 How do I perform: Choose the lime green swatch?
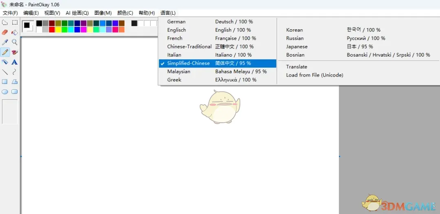pyautogui.click(x=64, y=29)
